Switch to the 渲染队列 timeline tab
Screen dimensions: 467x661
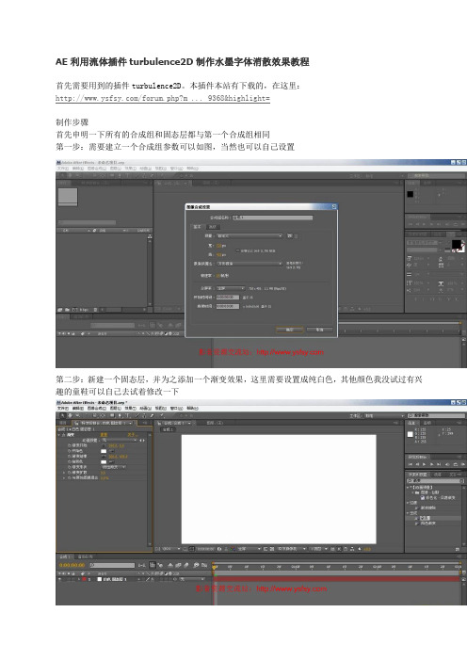tap(85, 556)
